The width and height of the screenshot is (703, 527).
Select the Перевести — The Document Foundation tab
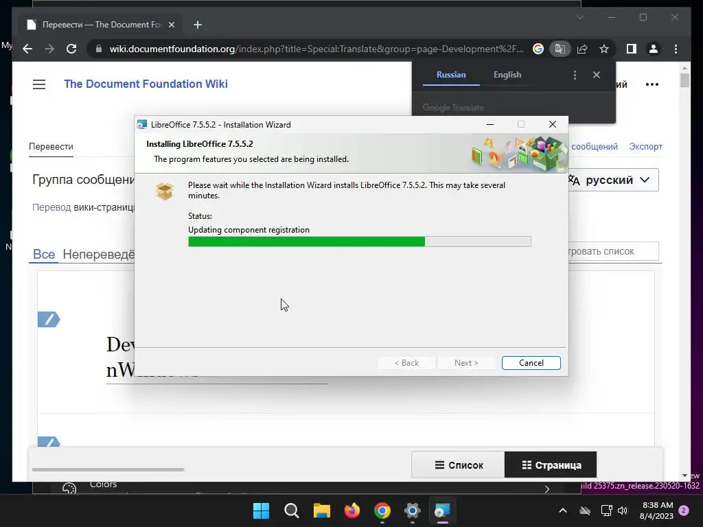point(100,25)
